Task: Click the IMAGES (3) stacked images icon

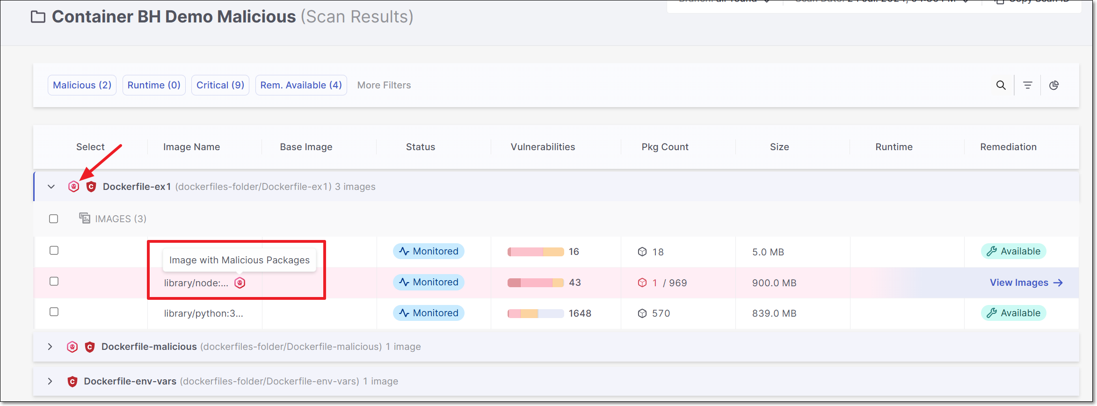Action: [85, 218]
